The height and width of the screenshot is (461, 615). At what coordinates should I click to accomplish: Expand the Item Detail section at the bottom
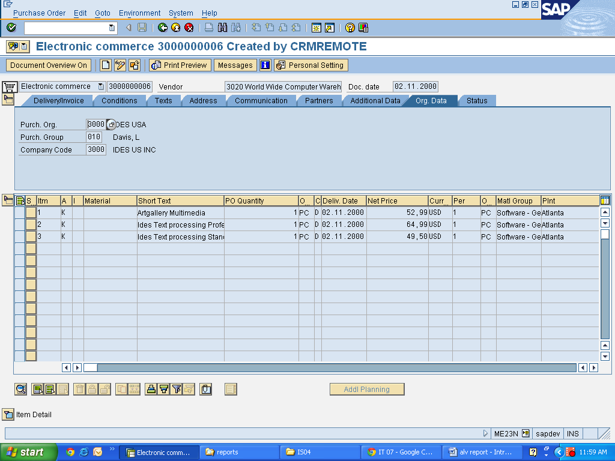[x=8, y=414]
